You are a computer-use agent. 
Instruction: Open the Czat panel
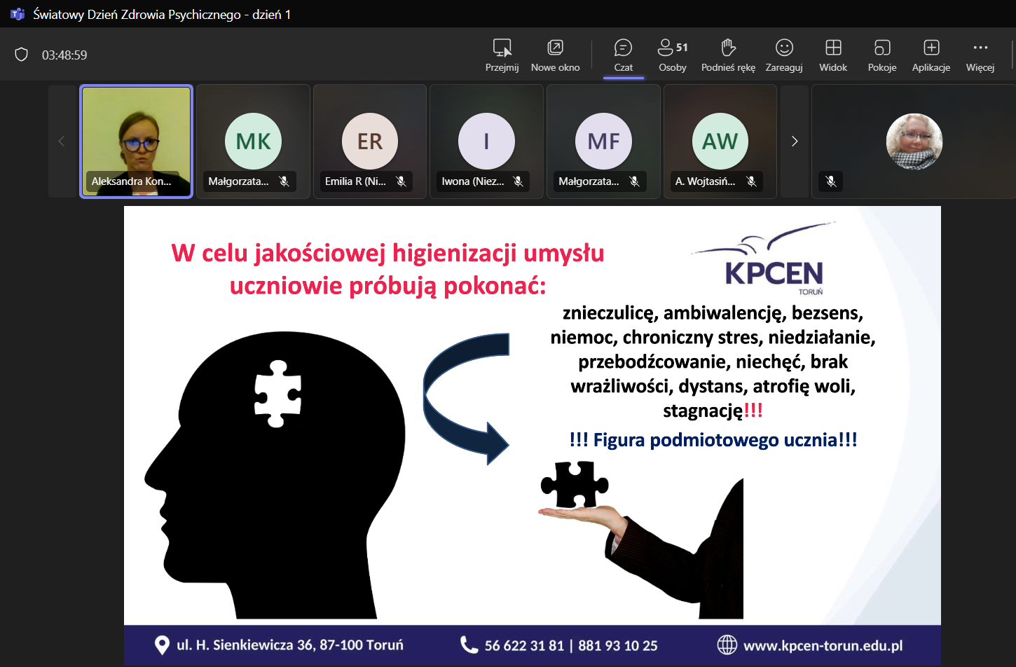[x=623, y=55]
